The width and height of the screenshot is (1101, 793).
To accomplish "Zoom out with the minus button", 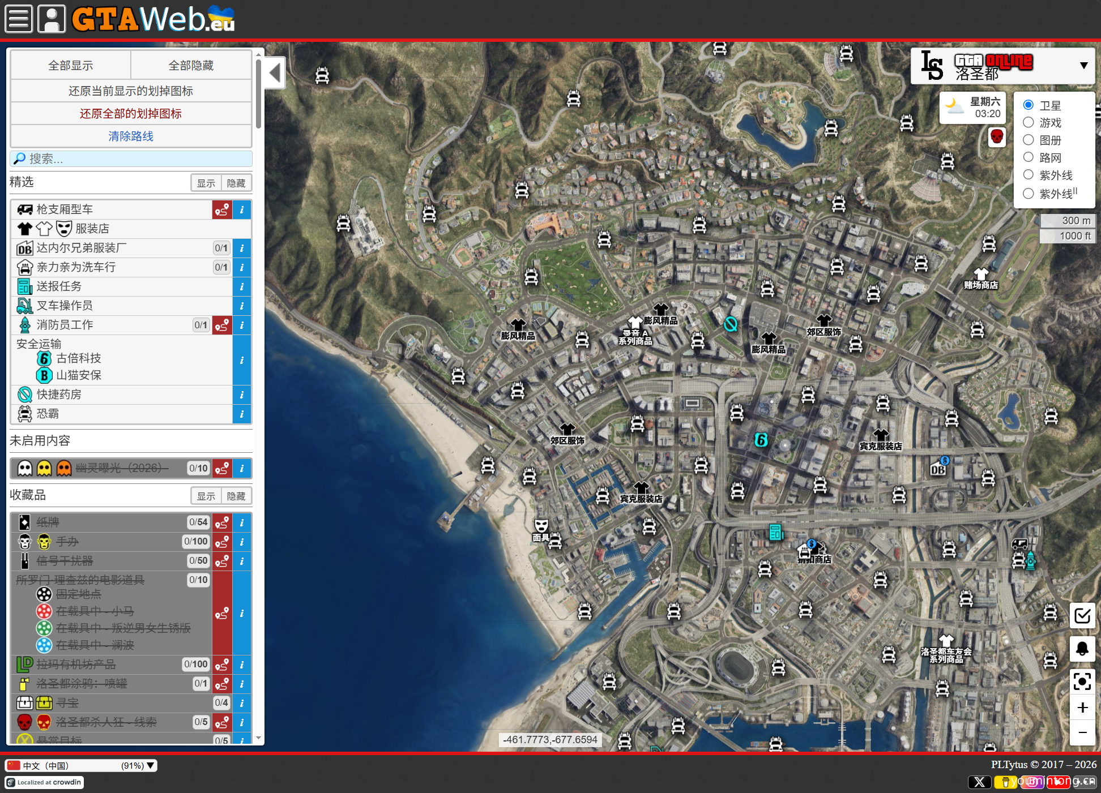I will coord(1082,732).
